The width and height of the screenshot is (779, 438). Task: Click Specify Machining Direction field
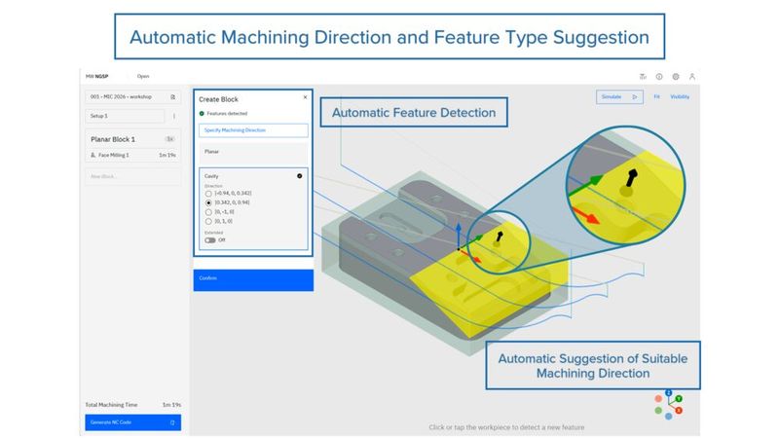[253, 130]
